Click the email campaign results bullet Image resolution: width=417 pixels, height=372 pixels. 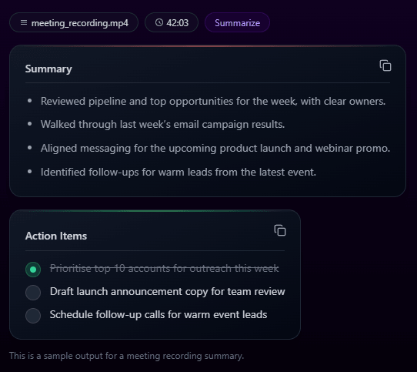tap(163, 124)
